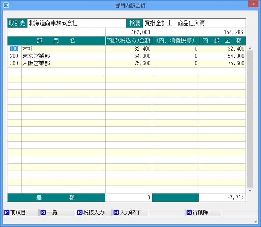This screenshot has height=227, width=261.
Task: Click 54,000 in 内訳(税込み)金額 column
Action: click(128, 56)
